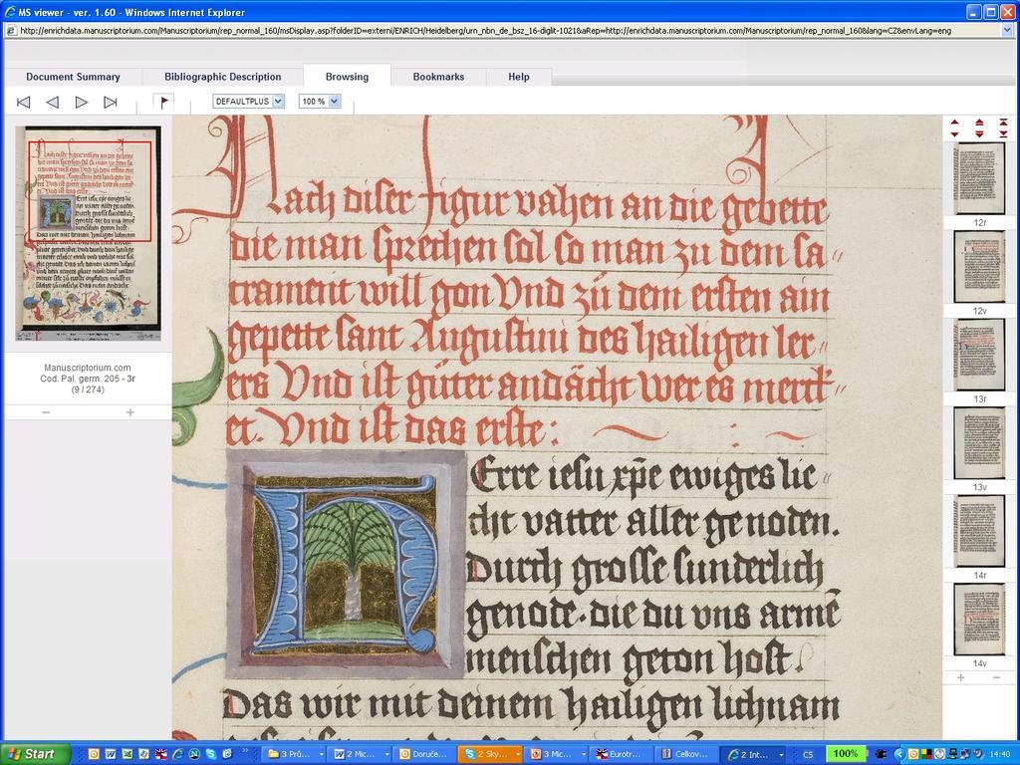Viewport: 1020px width, 765px height.
Task: Open the Help tab
Action: click(518, 77)
